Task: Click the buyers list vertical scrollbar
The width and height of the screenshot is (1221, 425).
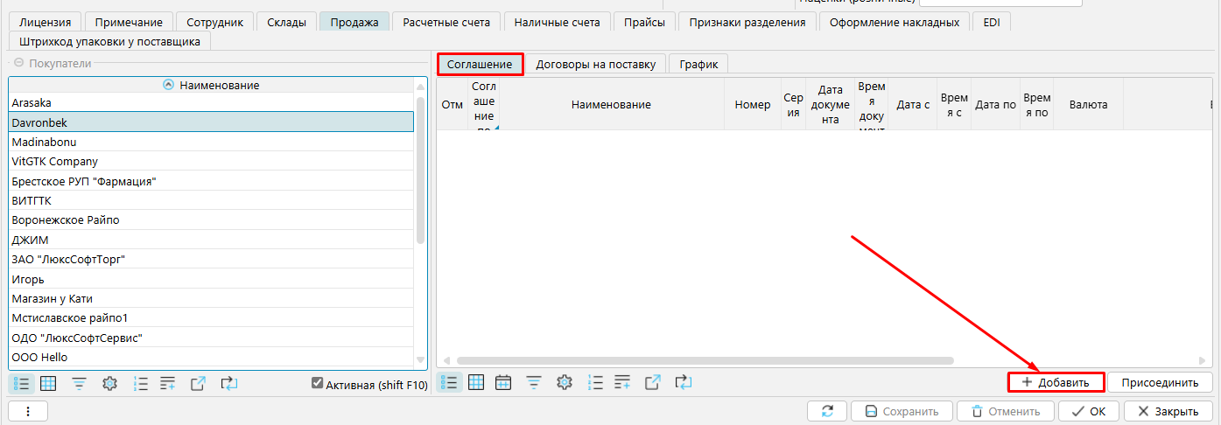Action: [x=420, y=175]
